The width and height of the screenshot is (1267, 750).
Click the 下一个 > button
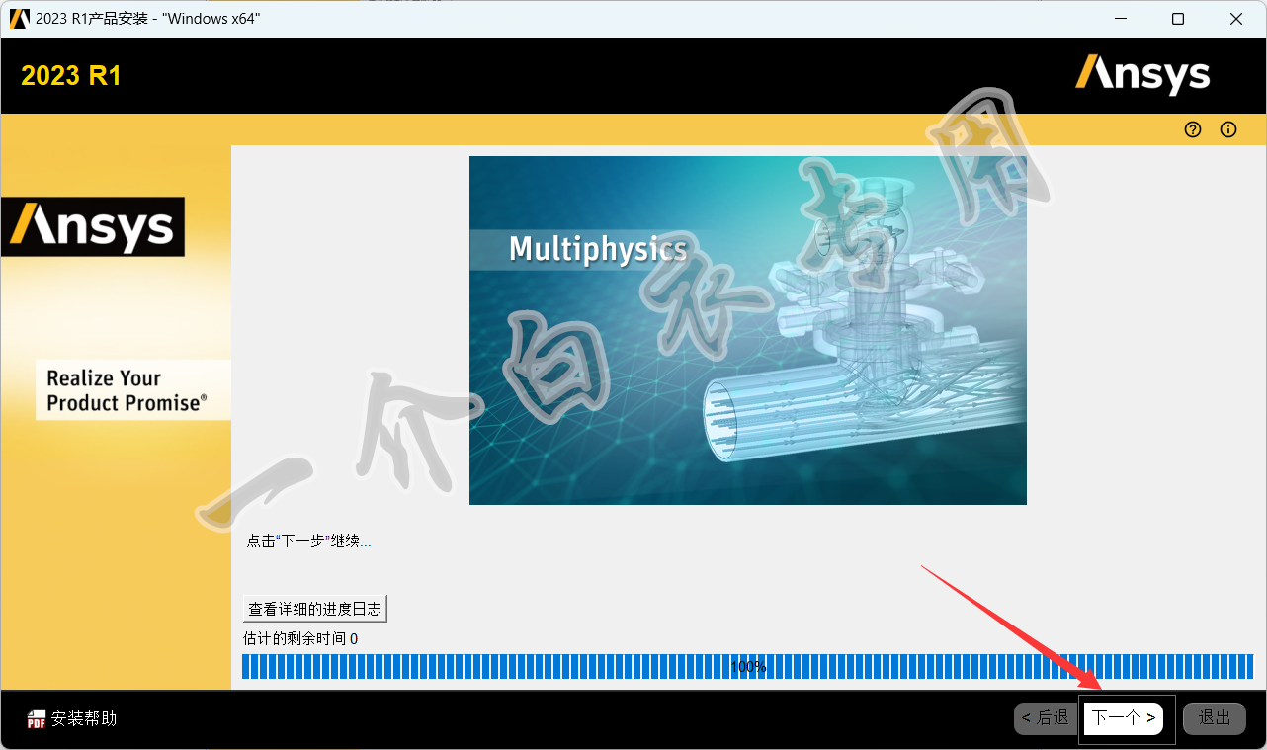pyautogui.click(x=1124, y=717)
